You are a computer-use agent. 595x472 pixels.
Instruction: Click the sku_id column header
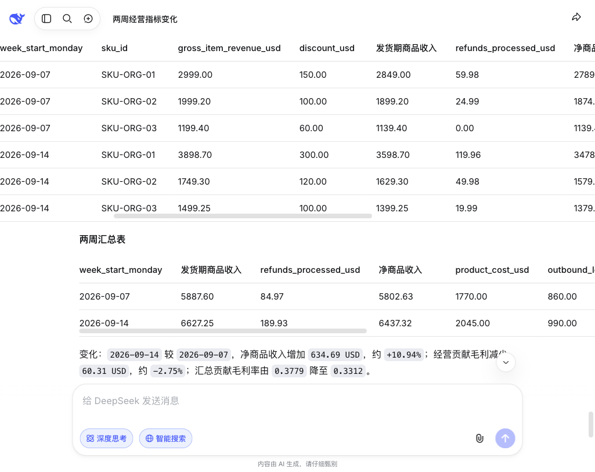tap(114, 48)
